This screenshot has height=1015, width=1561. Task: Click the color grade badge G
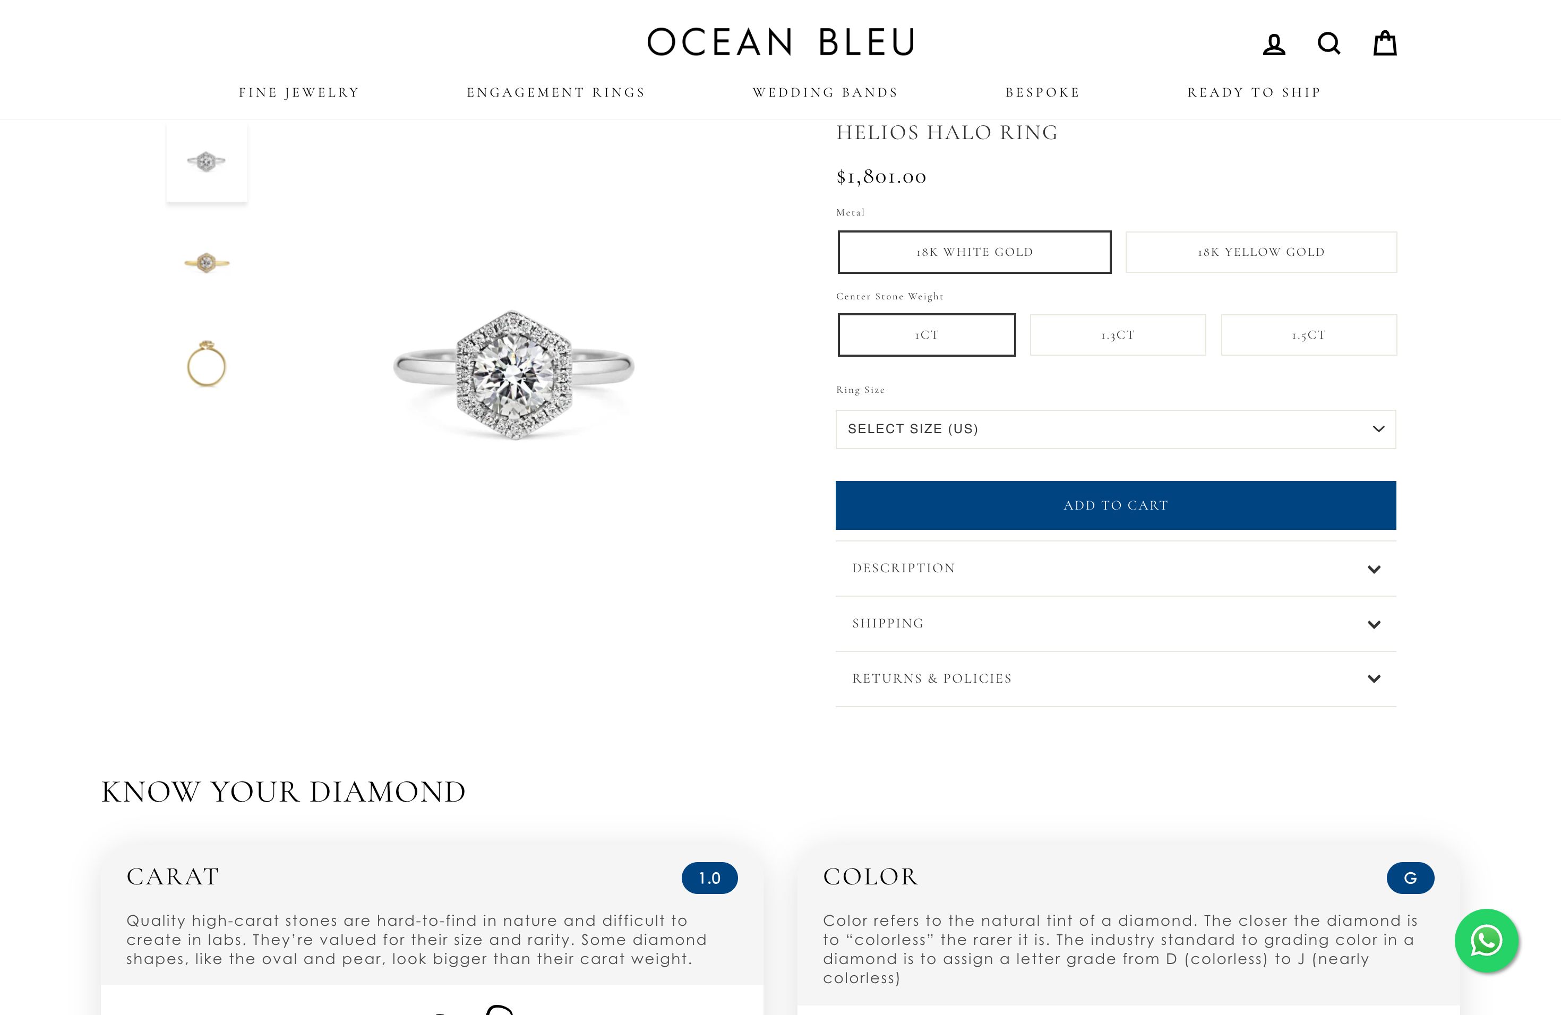(x=1410, y=878)
